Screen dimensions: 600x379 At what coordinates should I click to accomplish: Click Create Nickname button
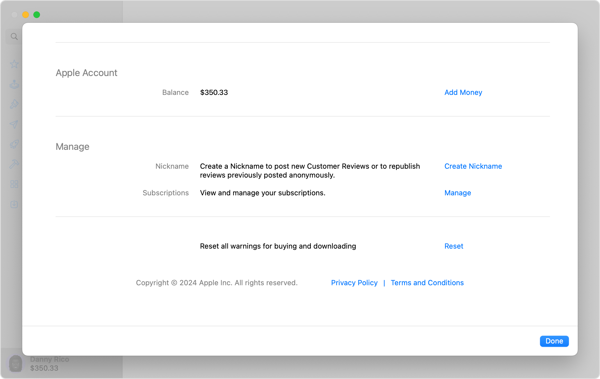(473, 166)
